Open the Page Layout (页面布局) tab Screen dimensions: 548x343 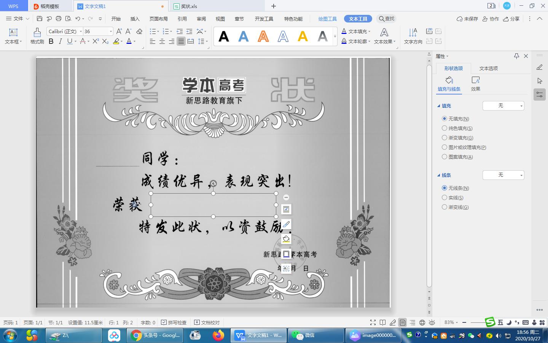pyautogui.click(x=159, y=19)
